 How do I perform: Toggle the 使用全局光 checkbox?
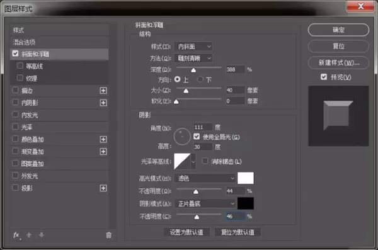pos(197,137)
